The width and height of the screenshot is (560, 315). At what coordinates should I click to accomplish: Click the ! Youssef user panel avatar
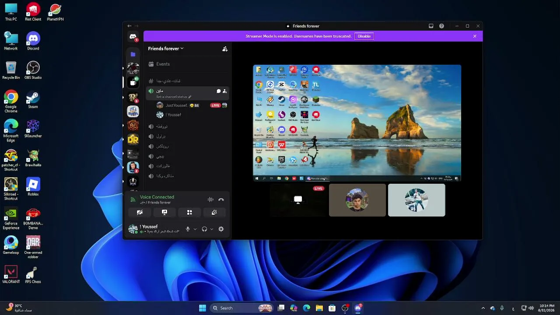coord(133,229)
